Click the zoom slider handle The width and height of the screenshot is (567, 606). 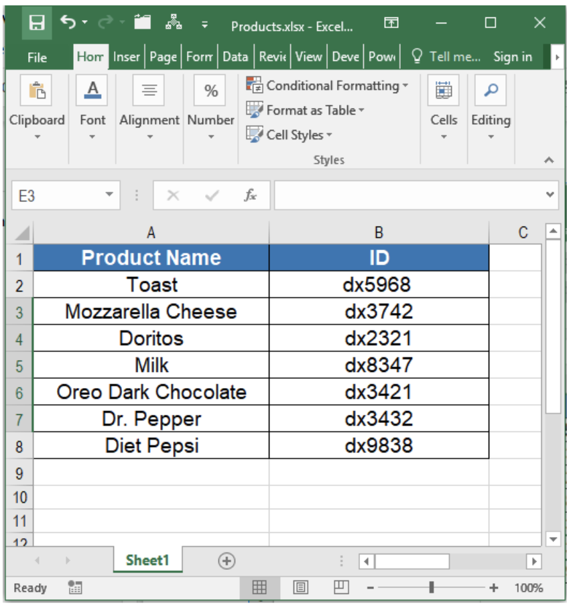tap(432, 587)
